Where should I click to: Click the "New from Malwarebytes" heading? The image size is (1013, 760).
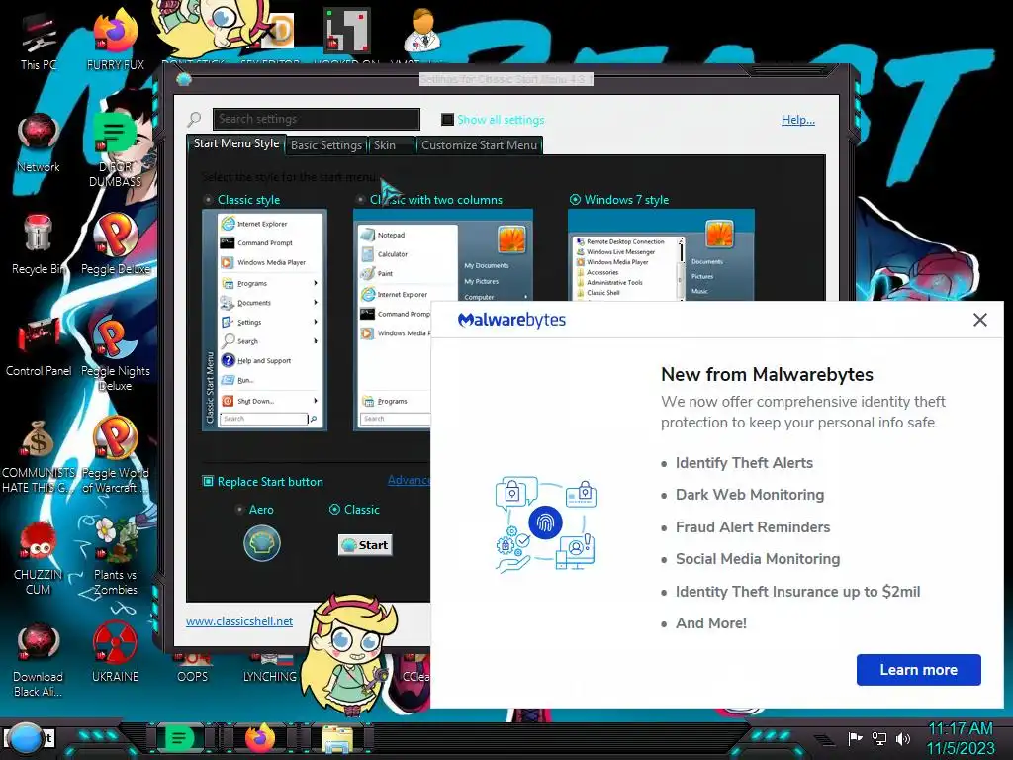coord(767,374)
